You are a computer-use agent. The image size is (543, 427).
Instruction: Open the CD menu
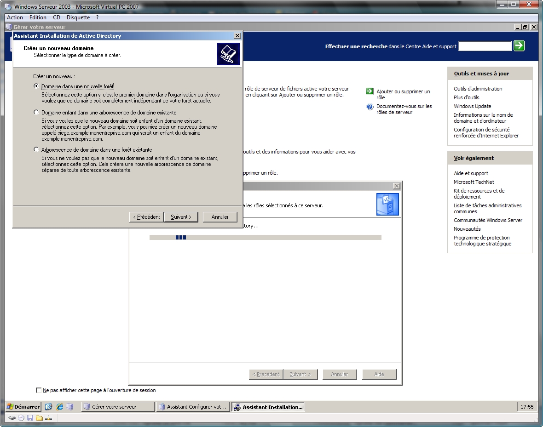coord(57,17)
